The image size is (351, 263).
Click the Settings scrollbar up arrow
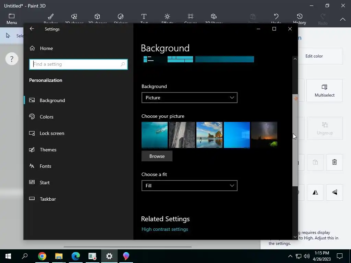point(295,59)
